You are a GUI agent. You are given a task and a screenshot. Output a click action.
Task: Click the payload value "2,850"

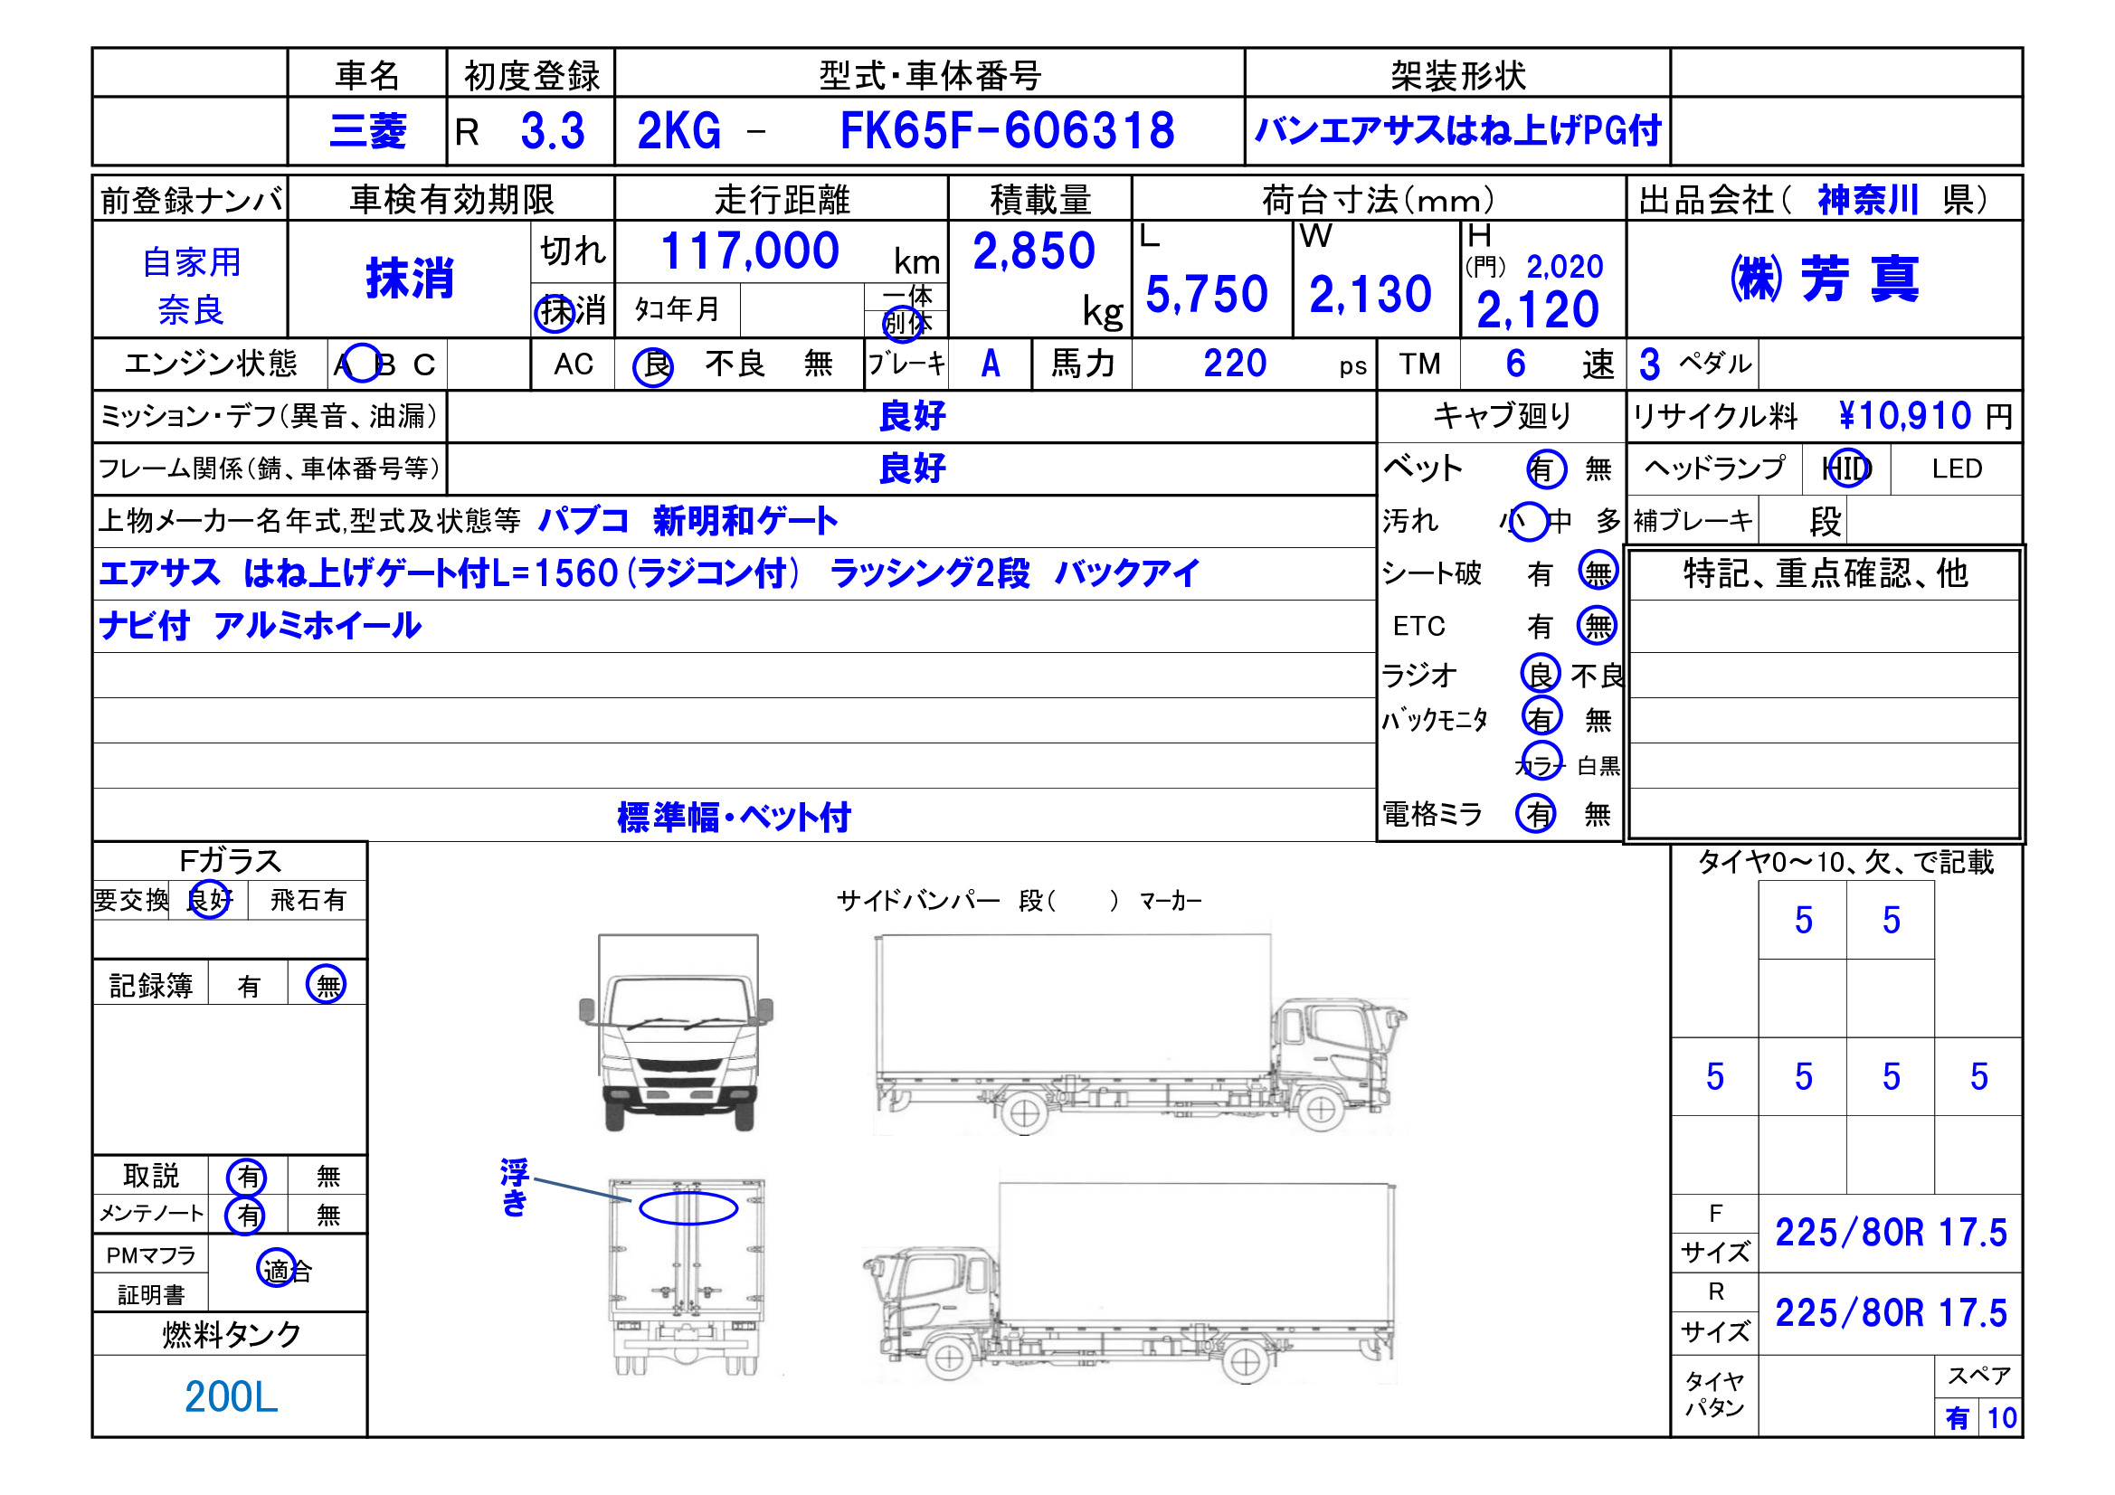click(1034, 251)
